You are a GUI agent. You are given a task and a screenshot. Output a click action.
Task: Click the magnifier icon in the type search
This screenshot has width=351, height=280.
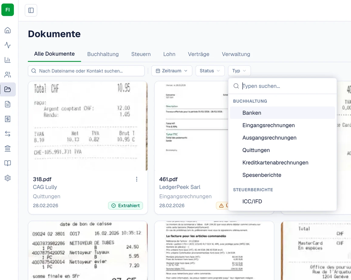236,86
